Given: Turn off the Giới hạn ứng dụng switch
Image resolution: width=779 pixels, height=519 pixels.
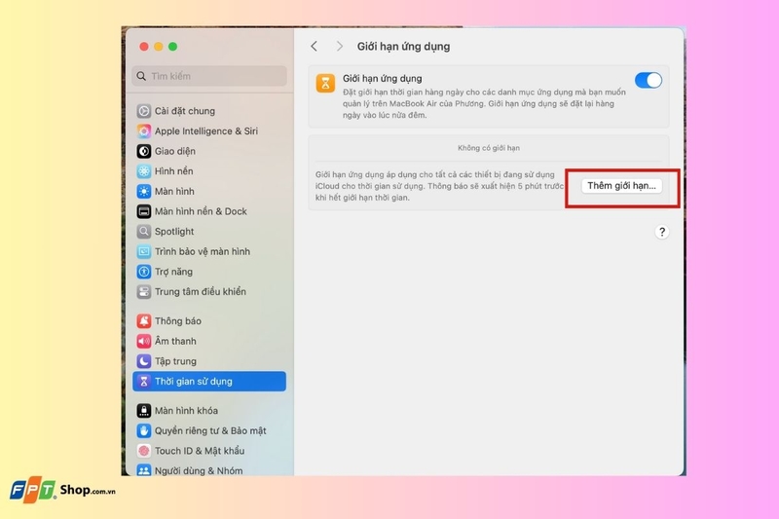Looking at the screenshot, I should 648,81.
